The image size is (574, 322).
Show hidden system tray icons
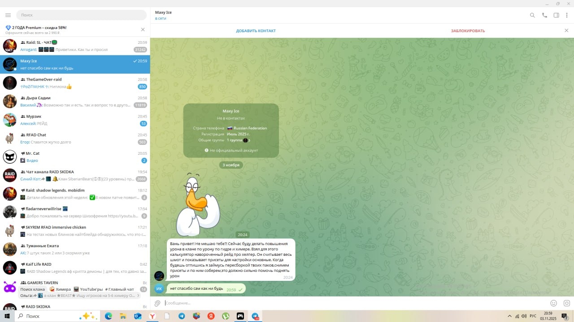509,316
